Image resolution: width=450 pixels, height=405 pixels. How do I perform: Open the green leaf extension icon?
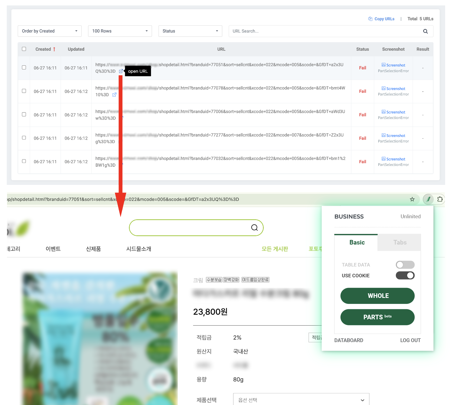tap(428, 199)
